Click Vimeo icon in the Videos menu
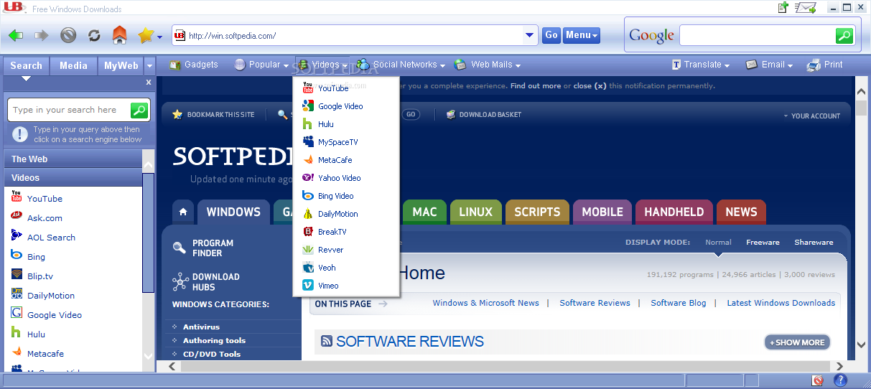Viewport: 871px width, 389px height. tap(308, 286)
